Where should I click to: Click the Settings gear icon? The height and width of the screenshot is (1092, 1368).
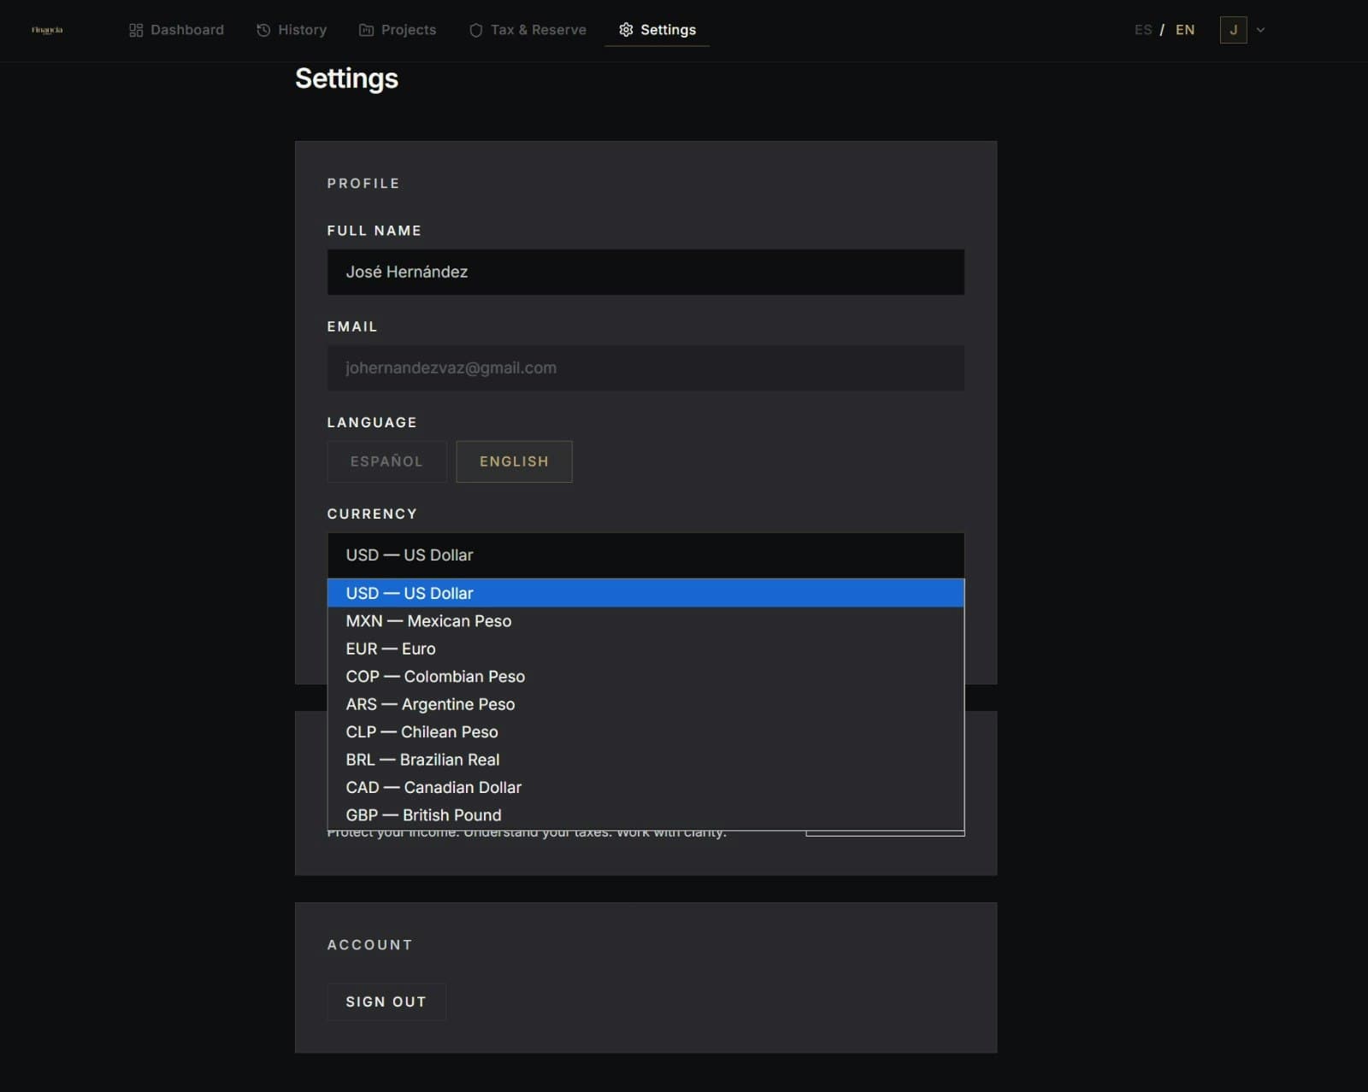coord(625,29)
